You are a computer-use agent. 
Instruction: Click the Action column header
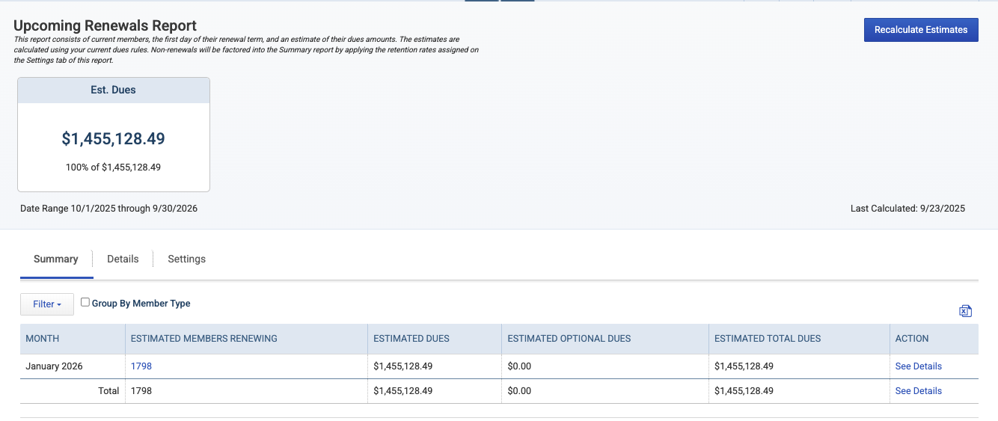click(x=912, y=339)
